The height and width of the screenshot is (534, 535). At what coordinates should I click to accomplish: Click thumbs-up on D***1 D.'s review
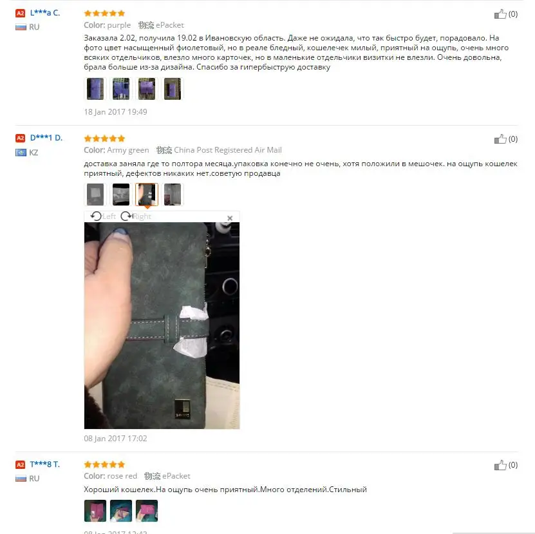click(x=500, y=139)
